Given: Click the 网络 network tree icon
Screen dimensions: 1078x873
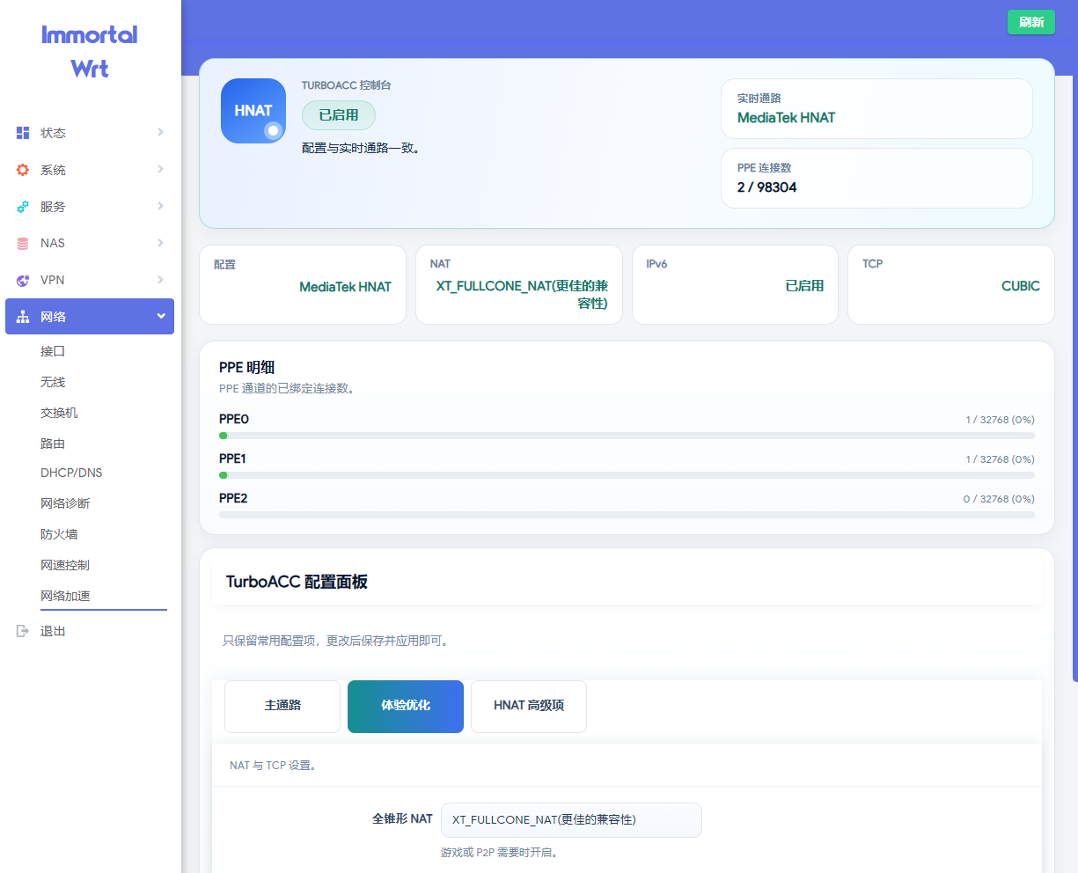Looking at the screenshot, I should pos(23,317).
